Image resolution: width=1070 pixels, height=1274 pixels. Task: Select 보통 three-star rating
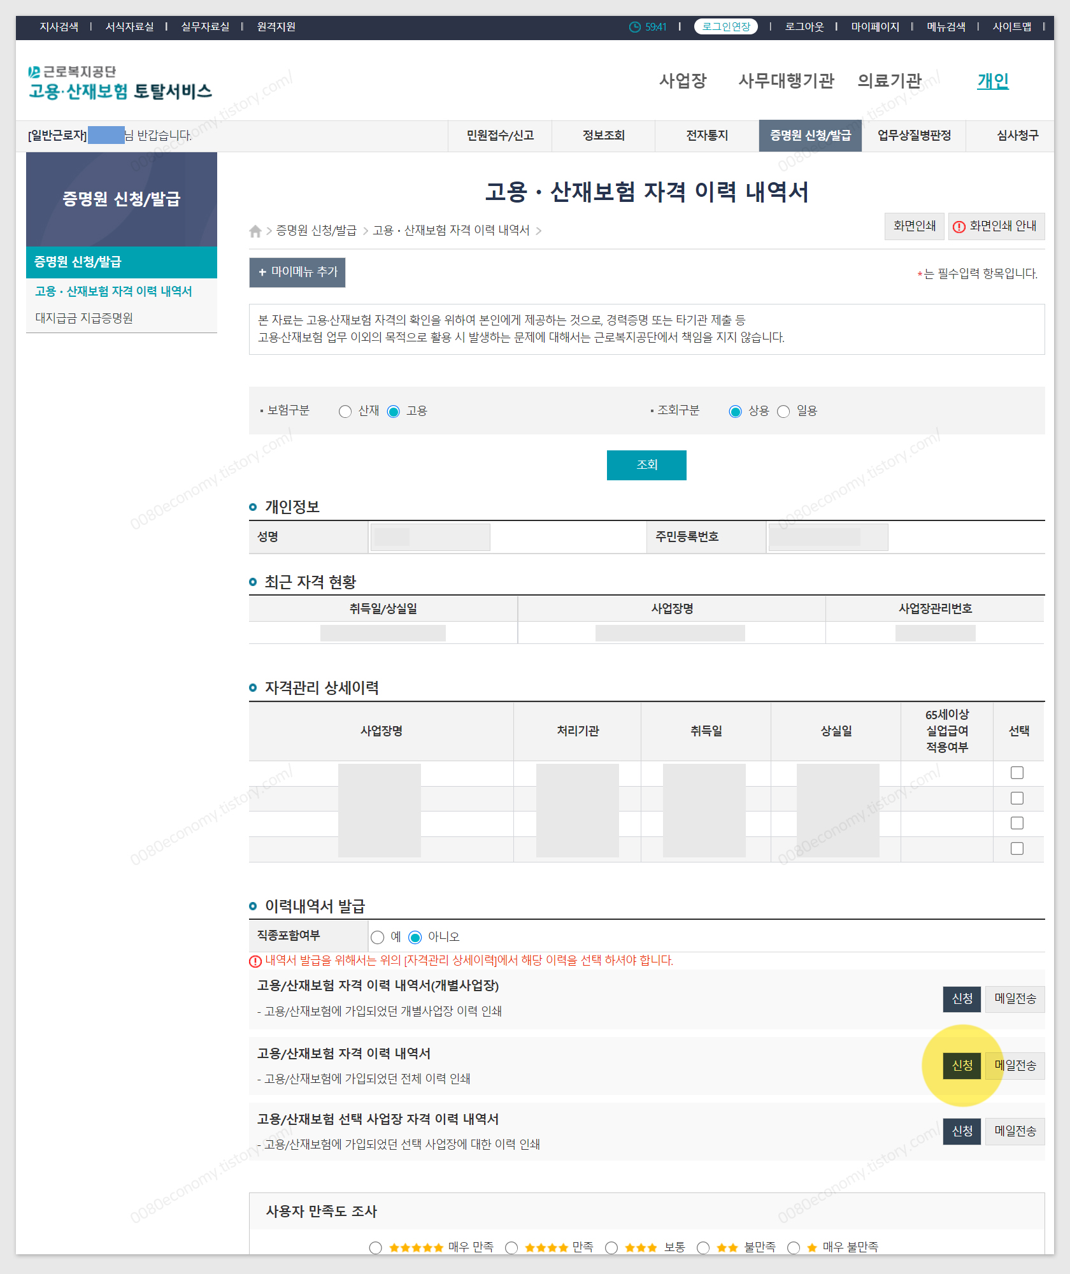611,1248
